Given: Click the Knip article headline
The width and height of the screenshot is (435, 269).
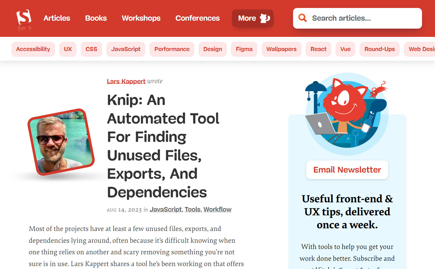Looking at the screenshot, I should tap(163, 146).
